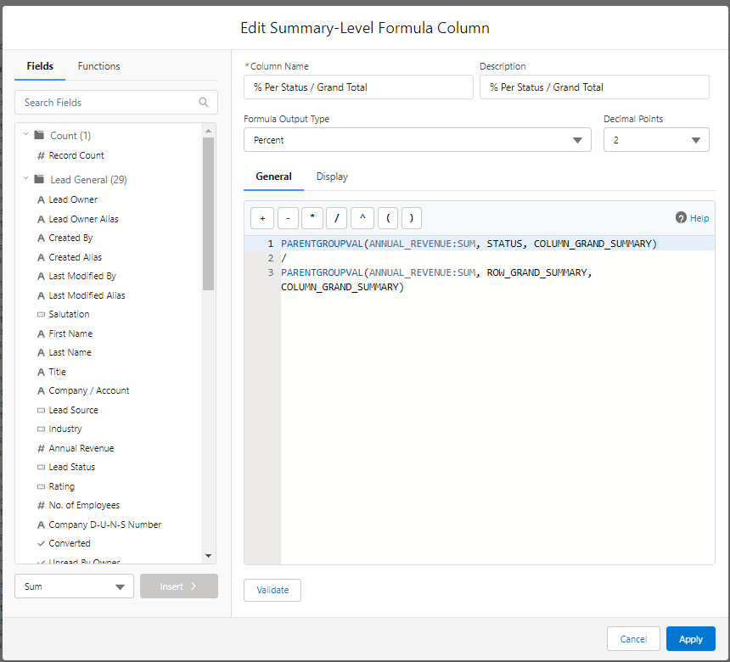Viewport: 730px width, 662px height.
Task: Insert the caret exponent operator
Action: [362, 218]
